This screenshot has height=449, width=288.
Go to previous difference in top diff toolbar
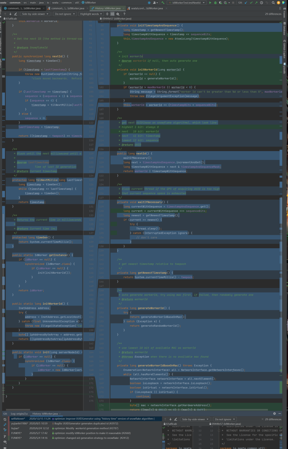click(x=5, y=14)
